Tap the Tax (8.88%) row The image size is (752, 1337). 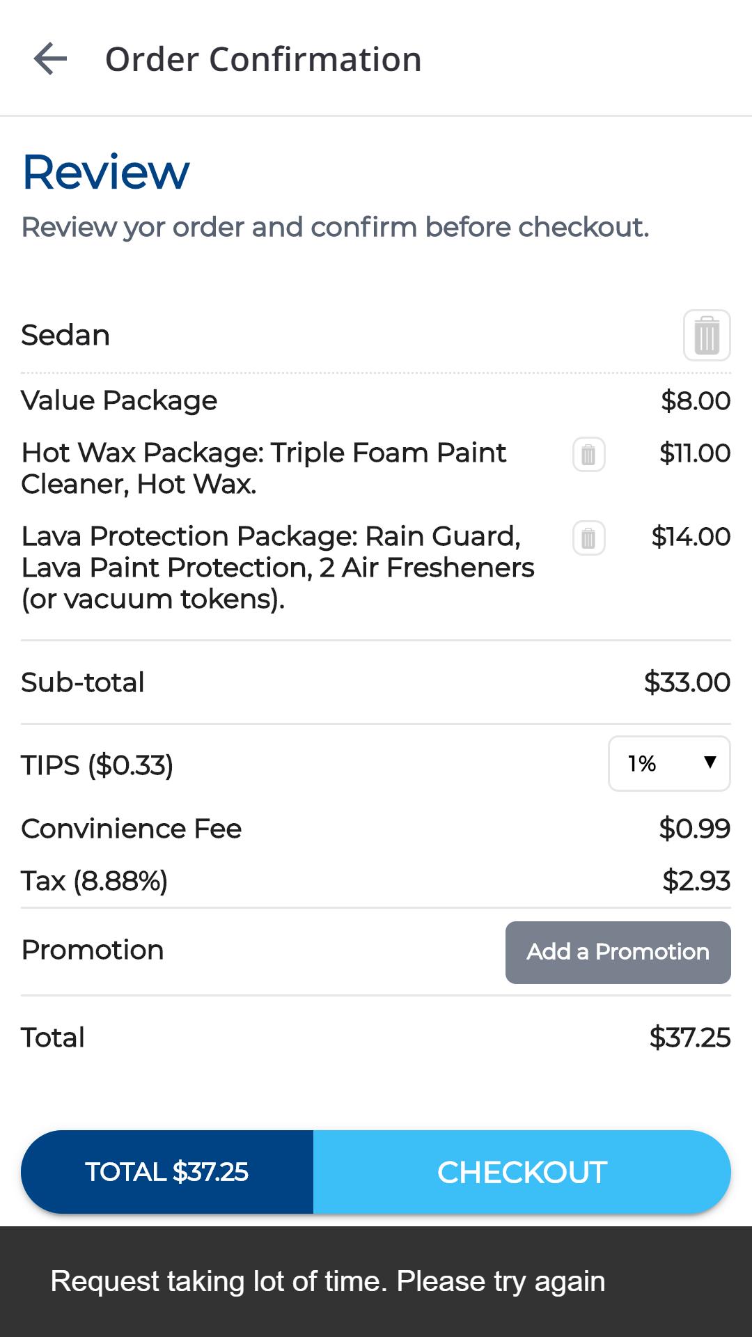click(x=376, y=881)
